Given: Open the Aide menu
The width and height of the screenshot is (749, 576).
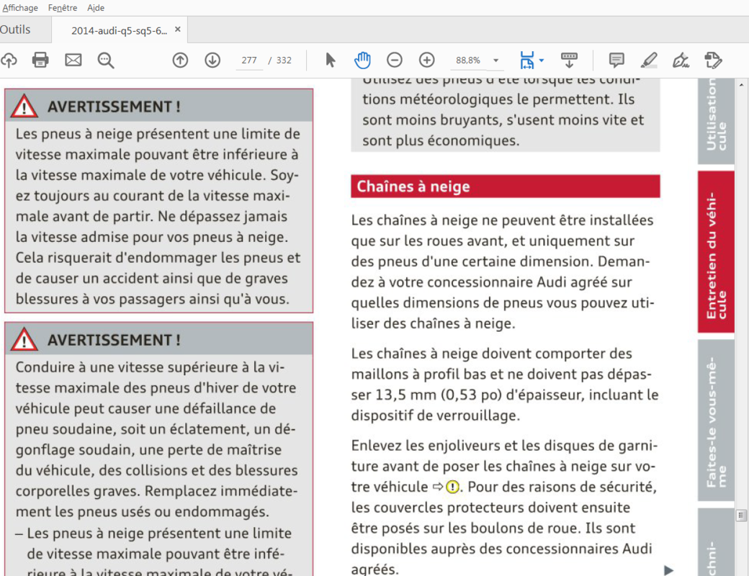Looking at the screenshot, I should coord(96,8).
